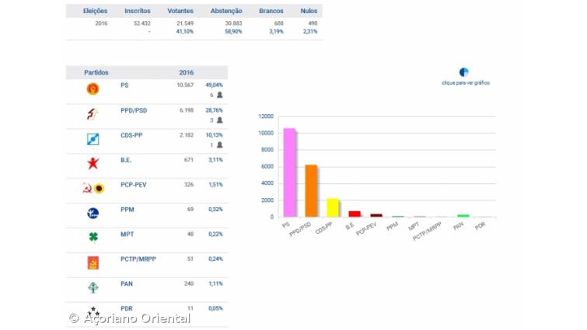Click the PAN party tree logo
The image size is (587, 330).
pyautogui.click(x=93, y=287)
